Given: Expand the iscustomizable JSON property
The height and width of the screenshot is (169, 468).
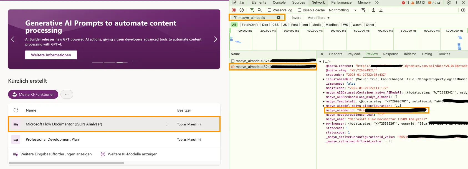Looking at the screenshot, I should tap(324, 79).
